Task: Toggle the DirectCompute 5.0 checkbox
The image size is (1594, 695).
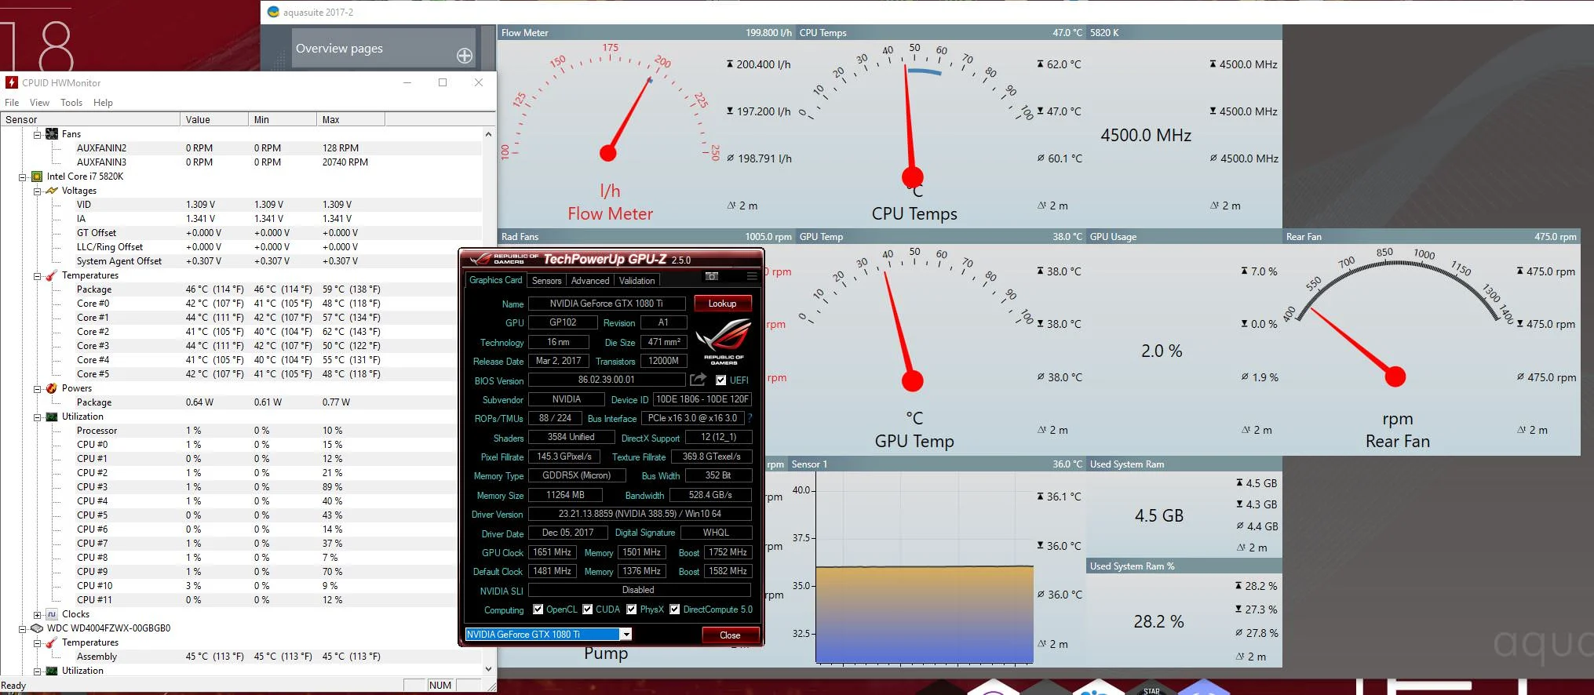Action: (x=674, y=609)
